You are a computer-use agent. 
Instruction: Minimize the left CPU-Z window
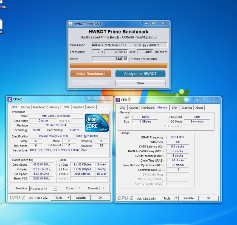89,98
